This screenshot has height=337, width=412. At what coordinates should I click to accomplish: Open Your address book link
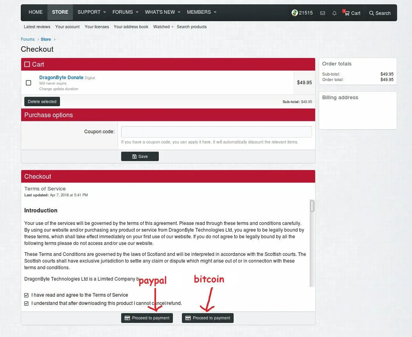[131, 27]
